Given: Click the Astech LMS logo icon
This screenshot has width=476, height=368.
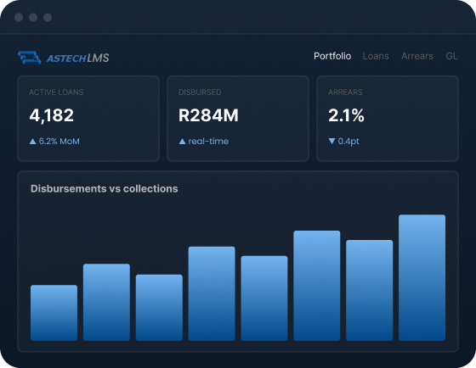Looking at the screenshot, I should pyautogui.click(x=30, y=58).
